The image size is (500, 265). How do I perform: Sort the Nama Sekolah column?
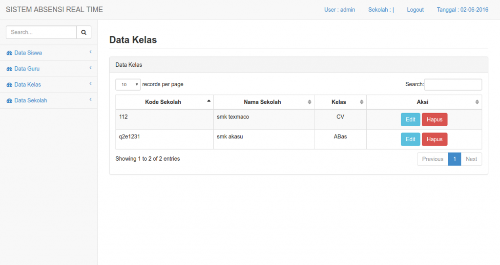tap(309, 102)
